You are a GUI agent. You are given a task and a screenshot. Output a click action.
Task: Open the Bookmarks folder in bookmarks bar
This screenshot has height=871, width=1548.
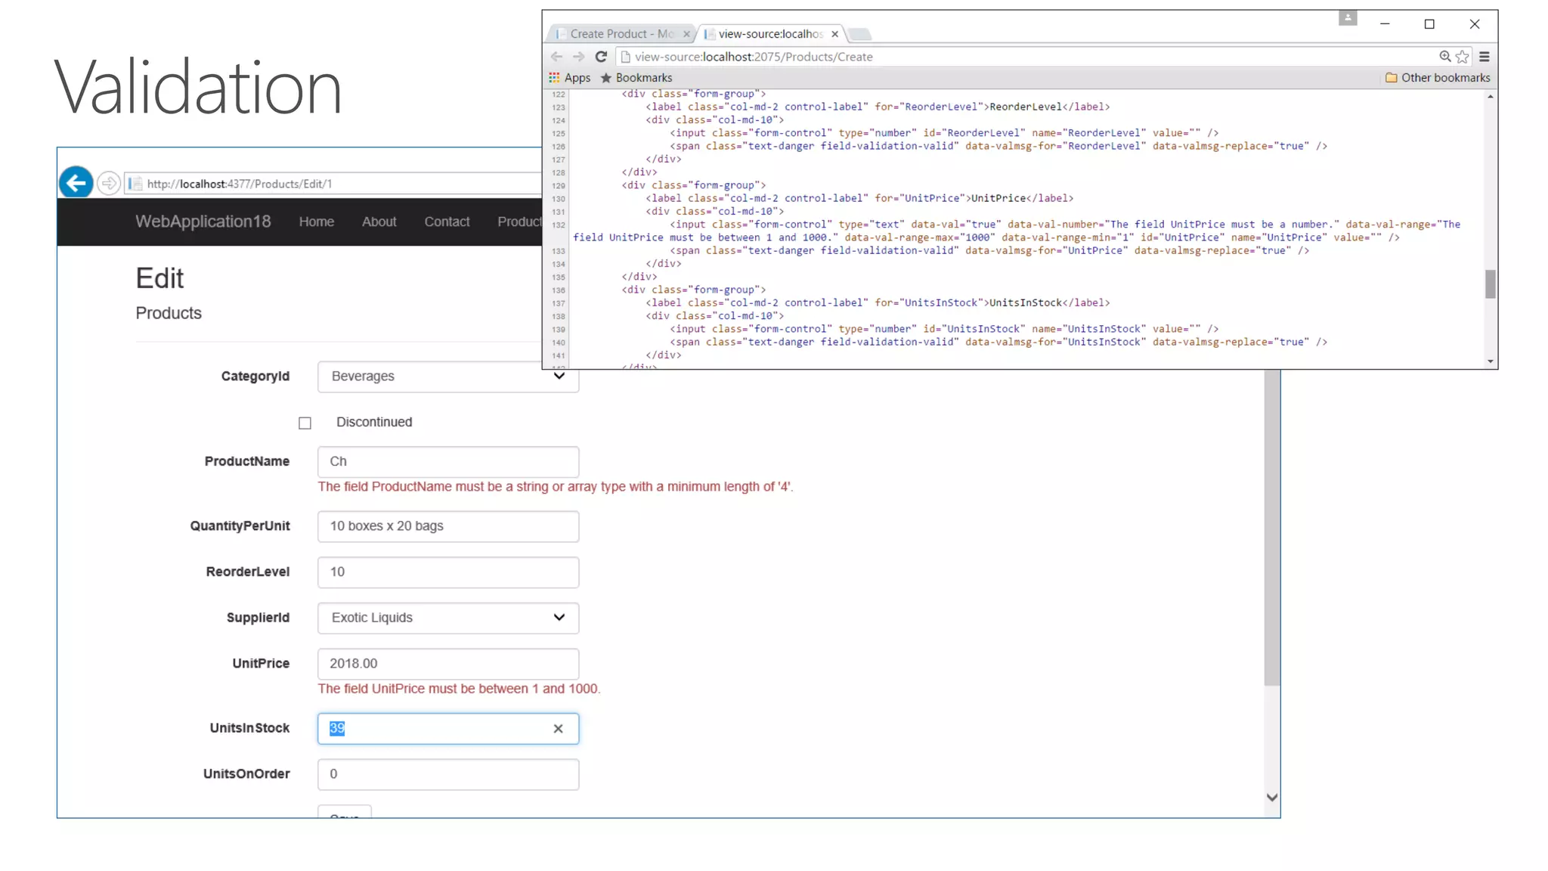click(x=636, y=78)
